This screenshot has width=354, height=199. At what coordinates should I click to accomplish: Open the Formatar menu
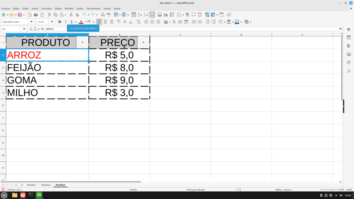pyautogui.click(x=46, y=8)
